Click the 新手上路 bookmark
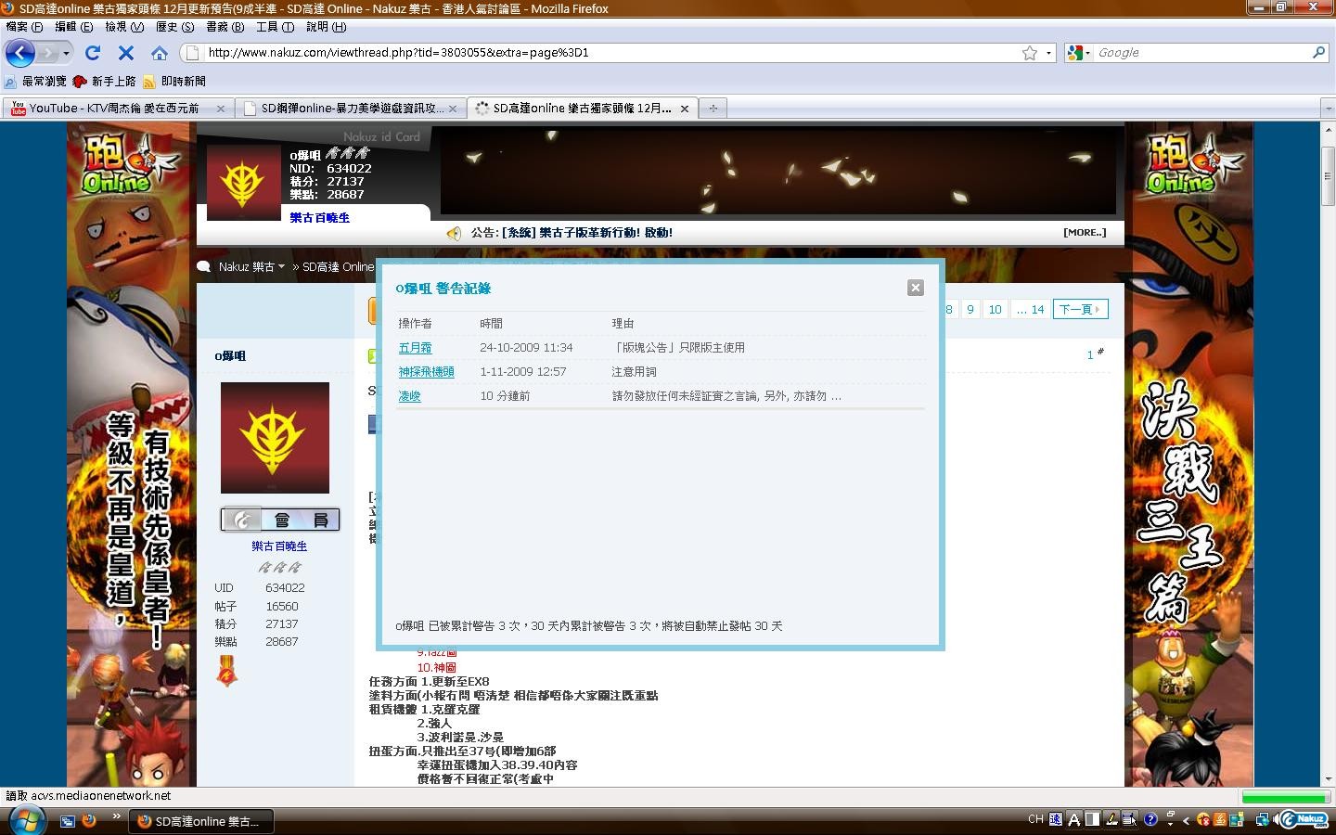This screenshot has height=835, width=1336. click(105, 82)
